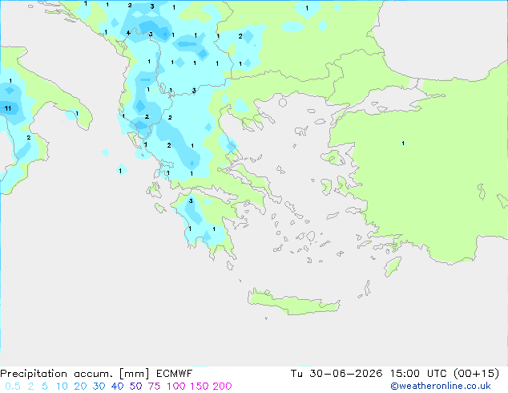Click the ECMWF model label
Image resolution: width=508 pixels, height=393 pixels.
(175, 374)
